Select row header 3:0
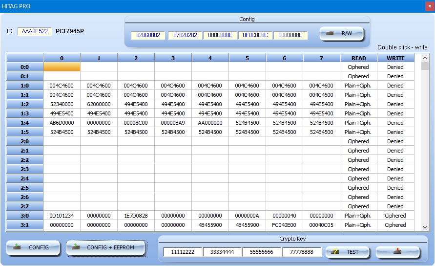 click(x=25, y=216)
